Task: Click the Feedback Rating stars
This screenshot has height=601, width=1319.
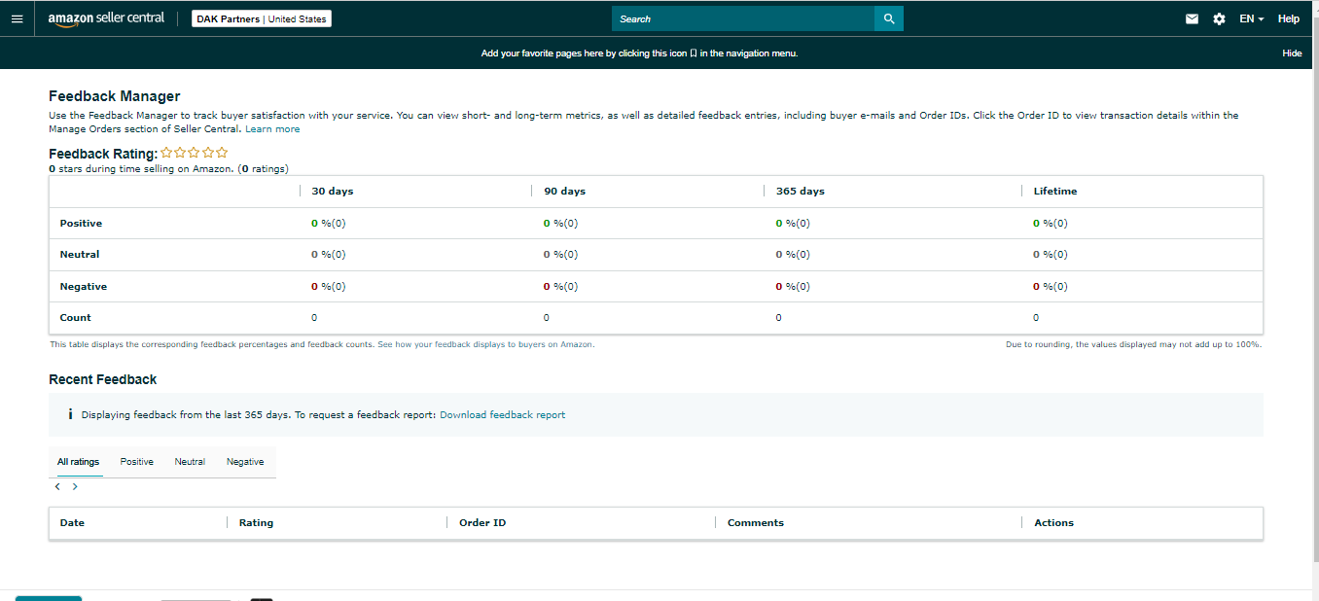Action: click(x=195, y=153)
